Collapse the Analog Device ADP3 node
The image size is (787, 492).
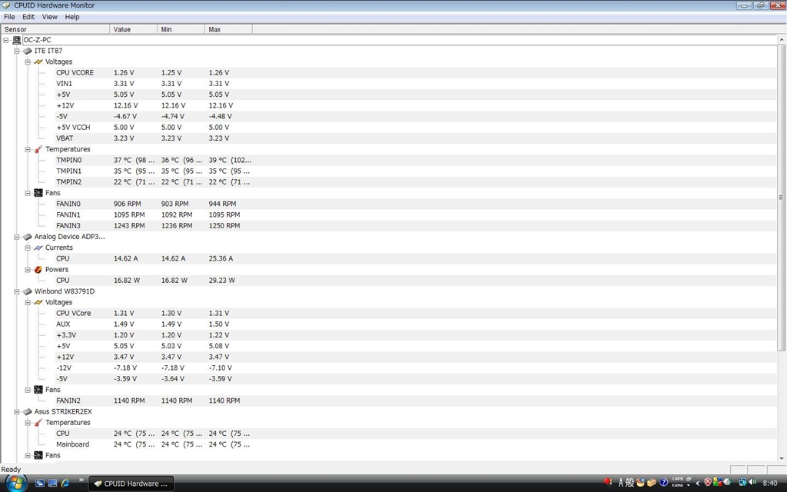pos(17,237)
